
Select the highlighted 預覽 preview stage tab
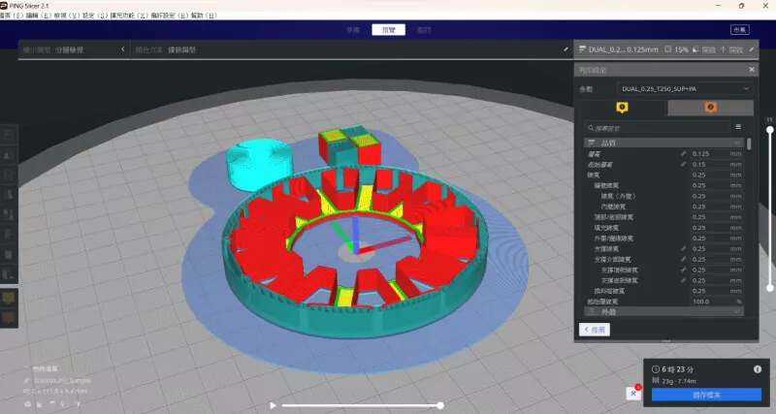(x=389, y=30)
